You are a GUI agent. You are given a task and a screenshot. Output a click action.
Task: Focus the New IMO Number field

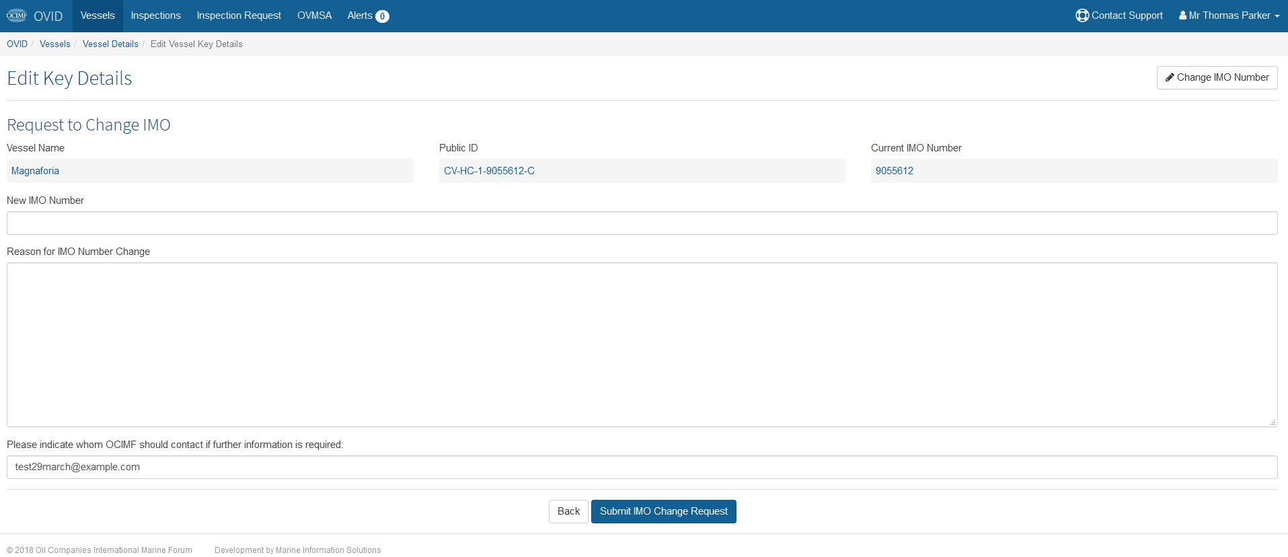tap(642, 223)
